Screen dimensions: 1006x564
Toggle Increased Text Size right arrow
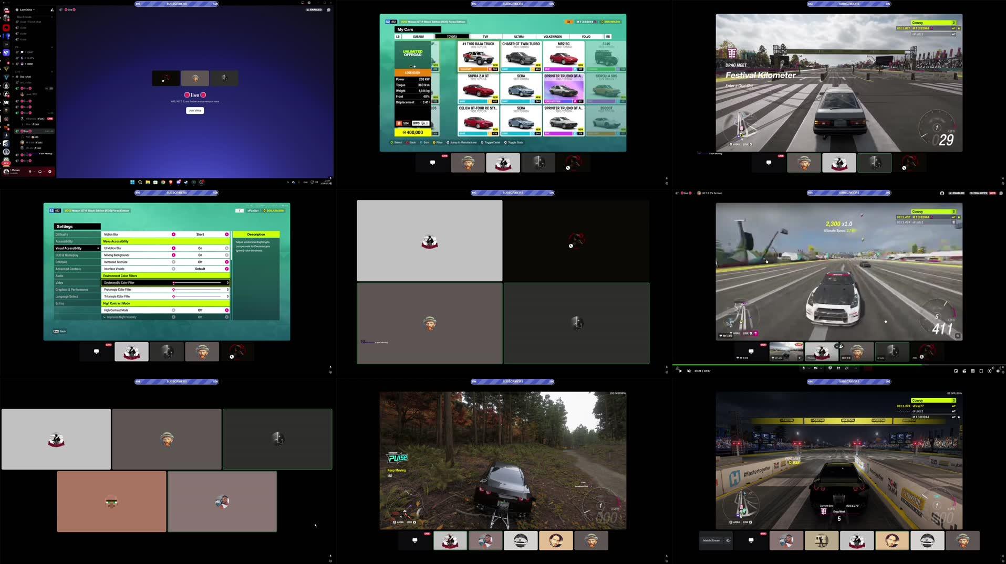[x=227, y=262]
